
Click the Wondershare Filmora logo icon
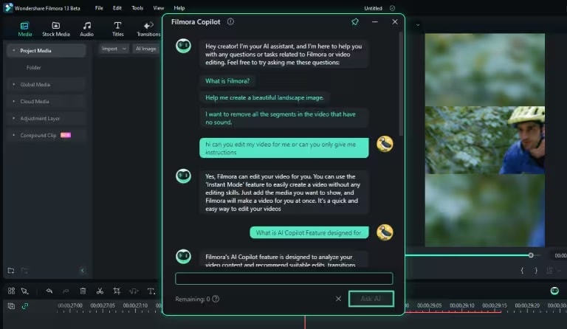coord(8,7)
